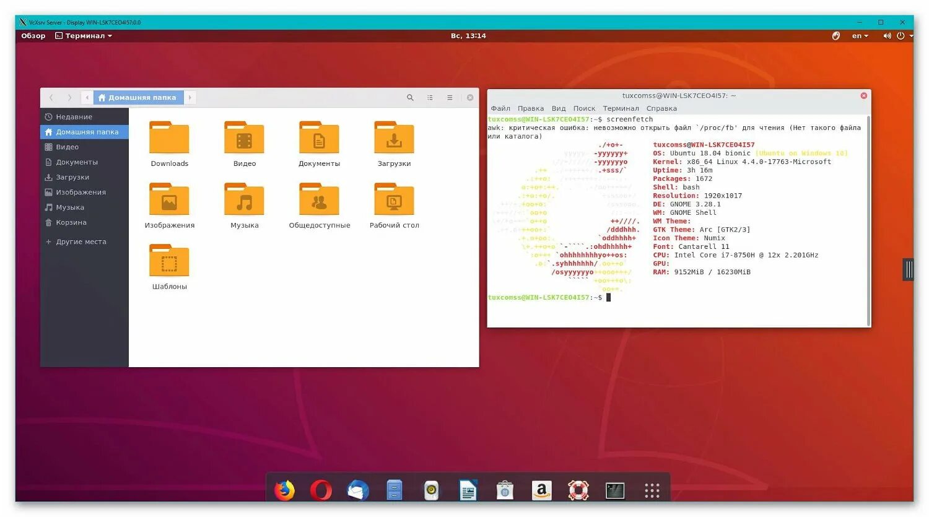Click the power icon in top bar
929x517 pixels.
pos(901,36)
